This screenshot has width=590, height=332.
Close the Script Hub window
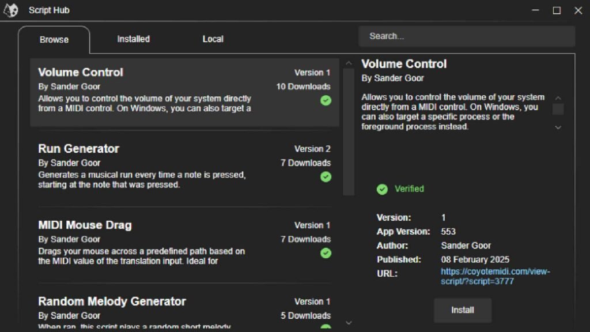click(578, 10)
